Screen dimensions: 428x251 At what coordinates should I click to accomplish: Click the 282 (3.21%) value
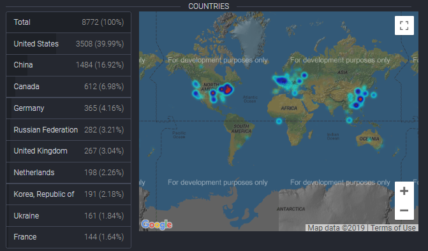tap(104, 129)
